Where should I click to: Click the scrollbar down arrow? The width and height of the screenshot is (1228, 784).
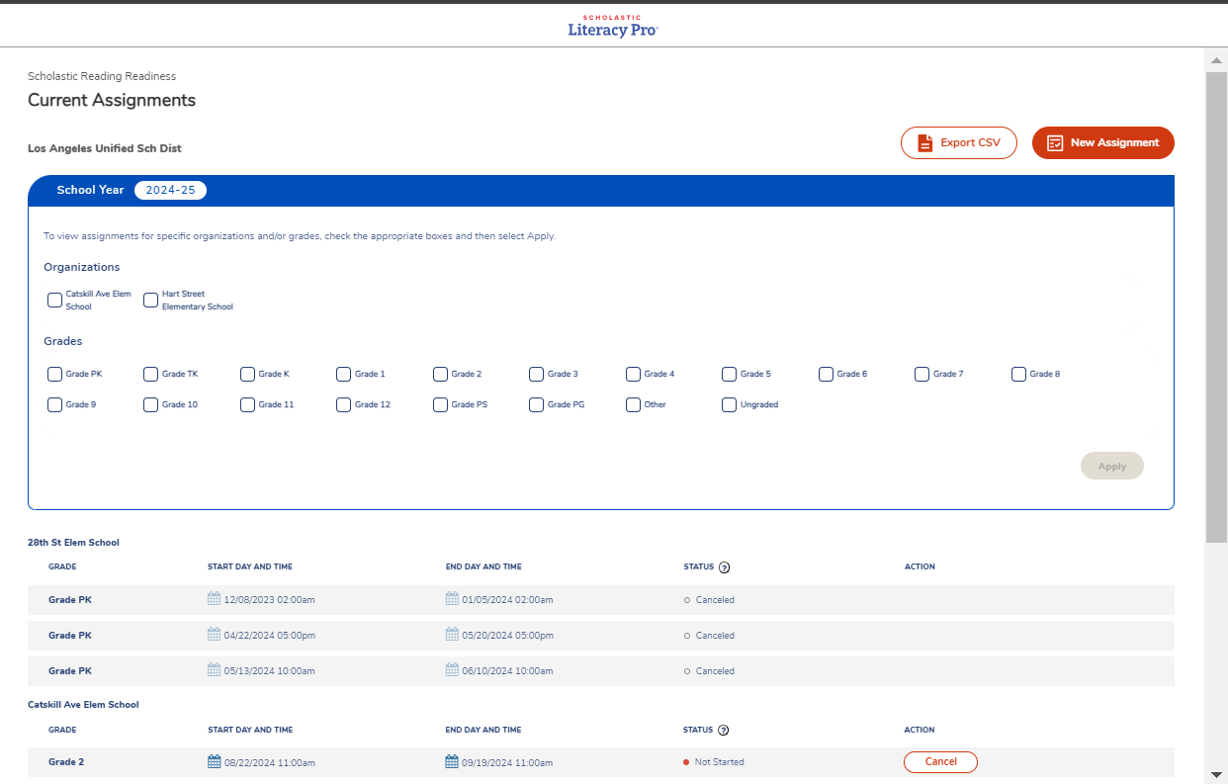pyautogui.click(x=1217, y=773)
